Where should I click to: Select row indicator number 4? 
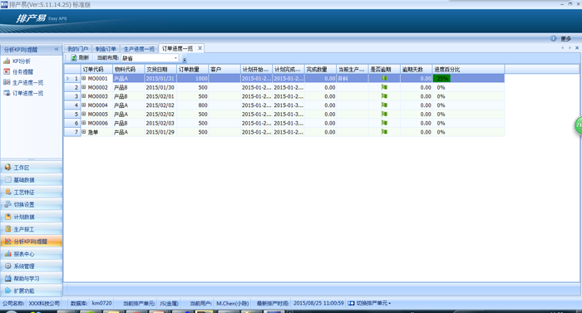(x=72, y=105)
